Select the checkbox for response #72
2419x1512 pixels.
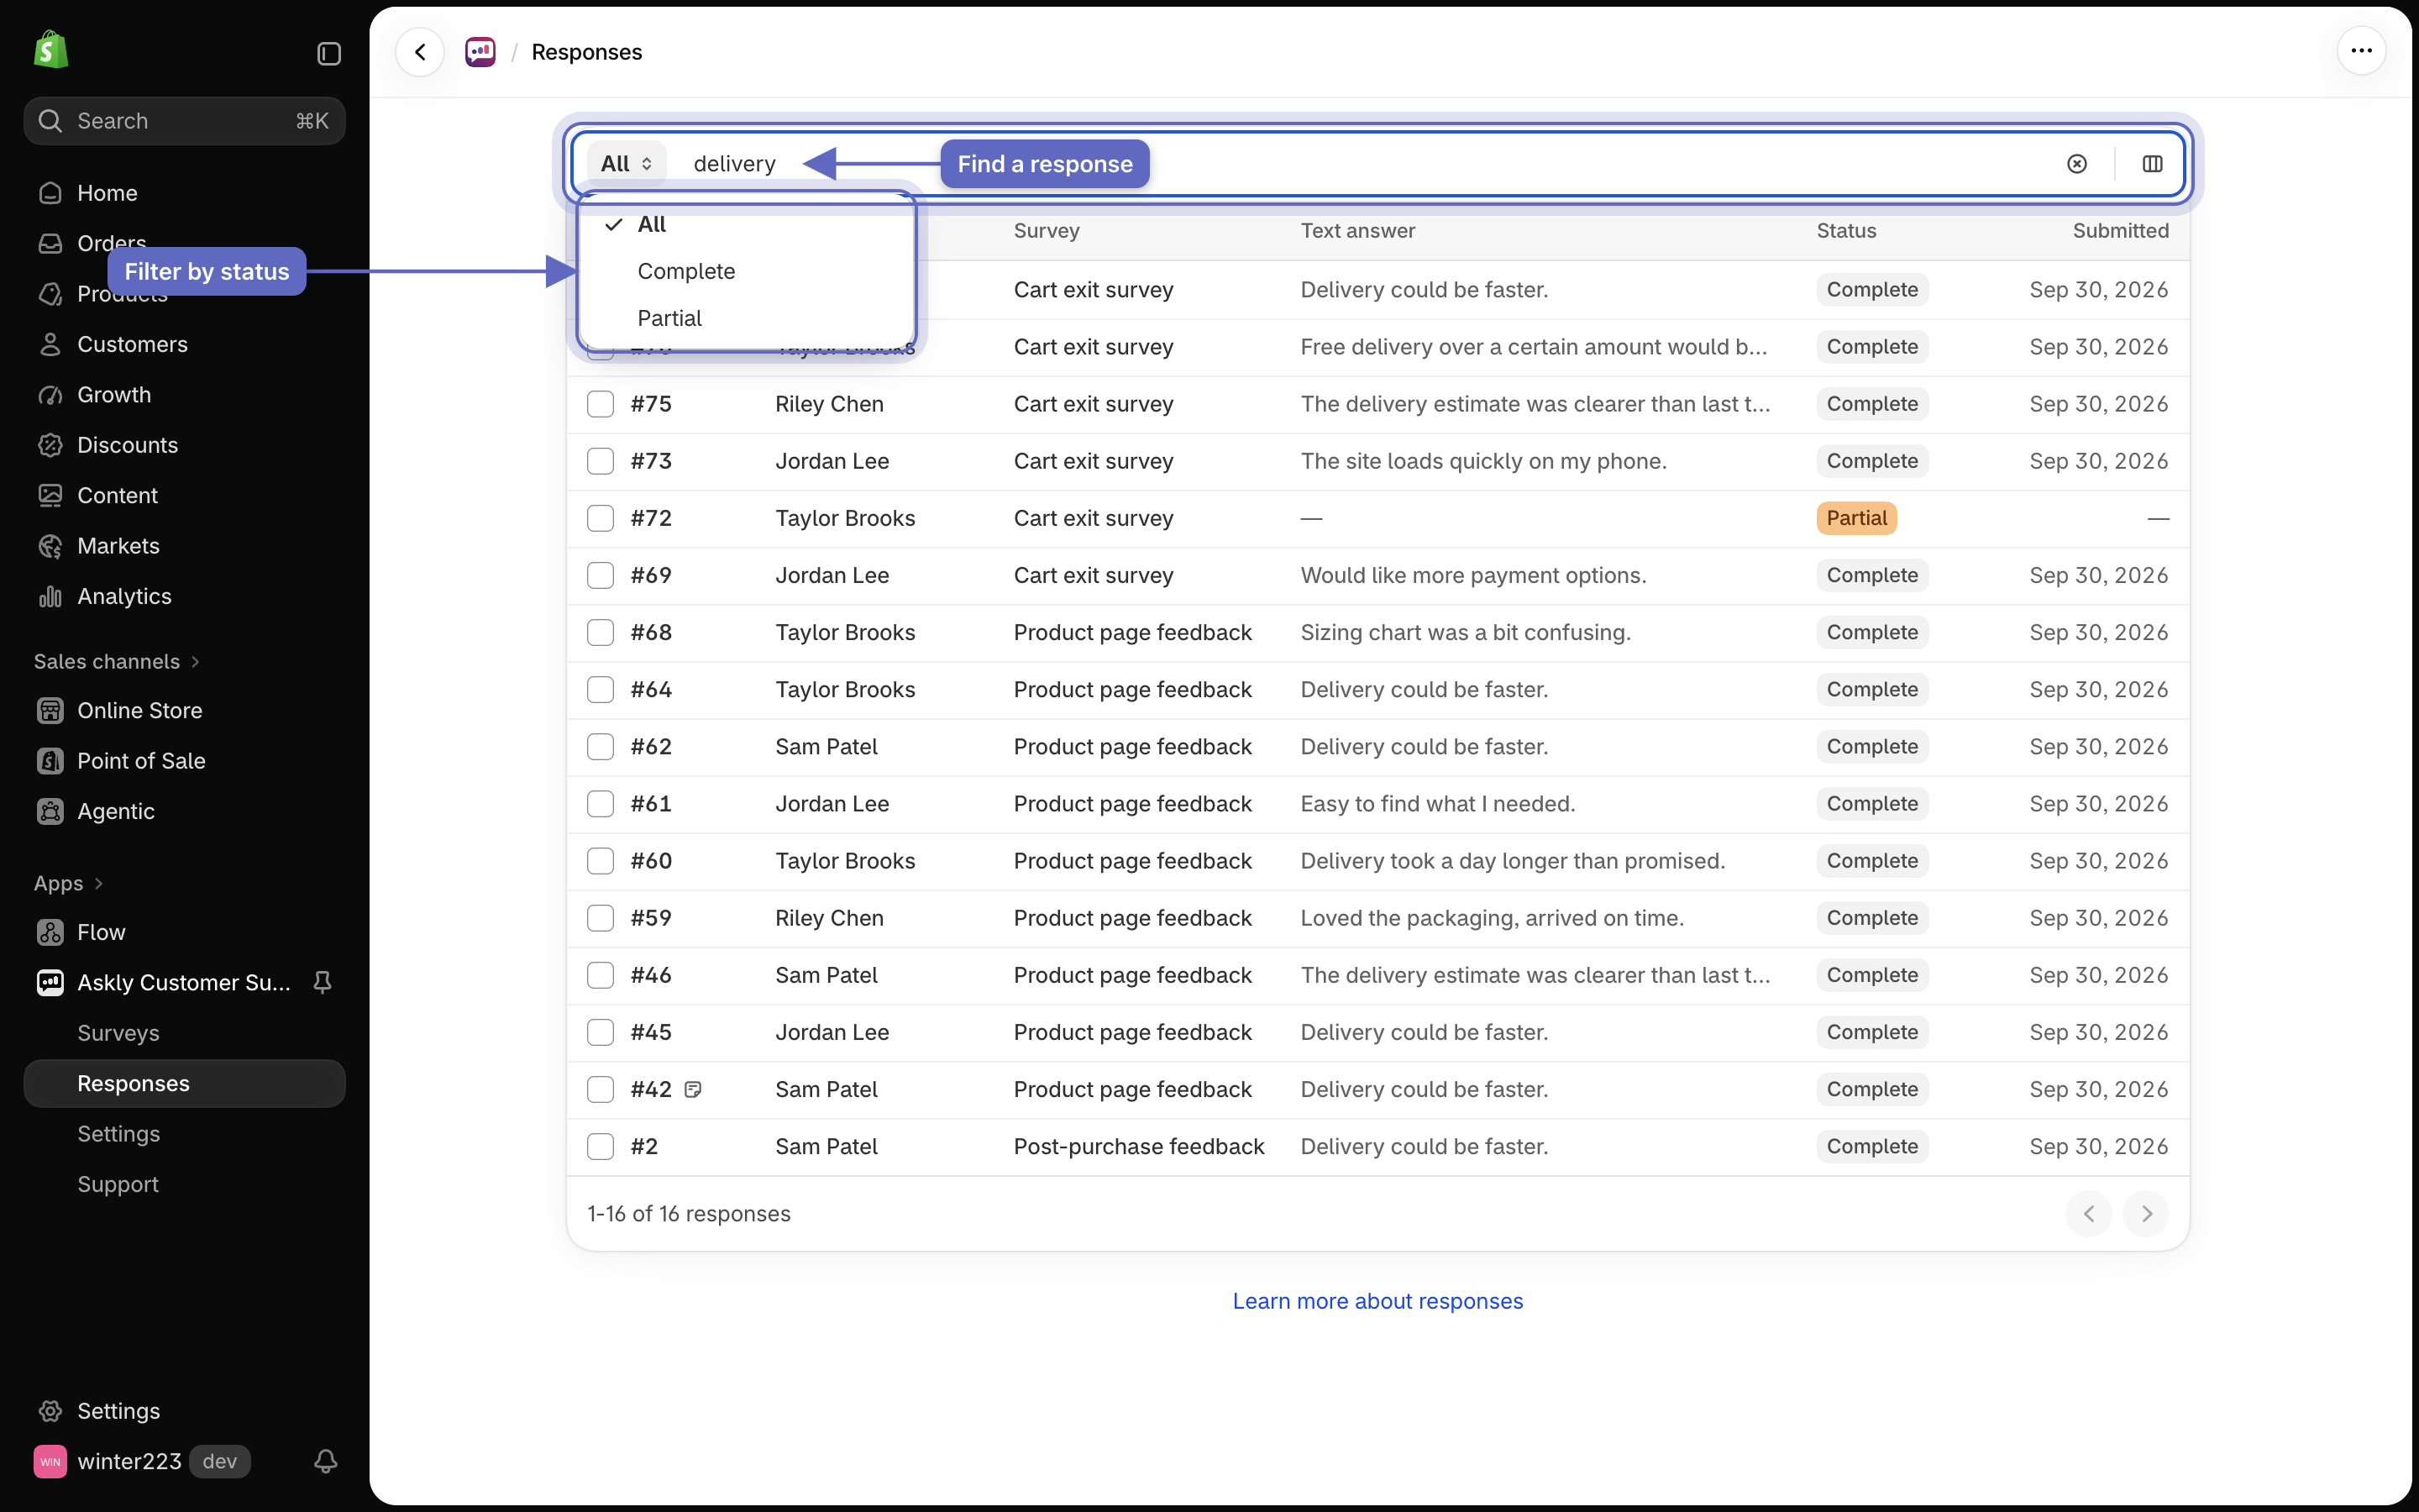click(x=600, y=518)
